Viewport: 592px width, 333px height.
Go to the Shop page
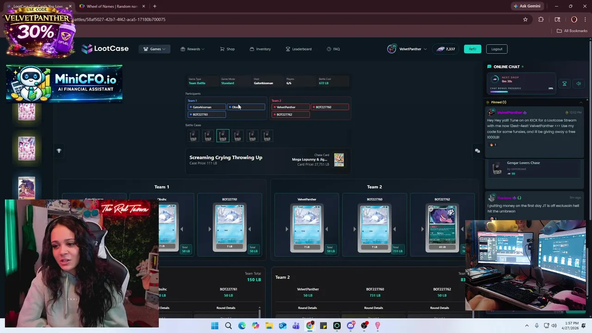click(227, 49)
